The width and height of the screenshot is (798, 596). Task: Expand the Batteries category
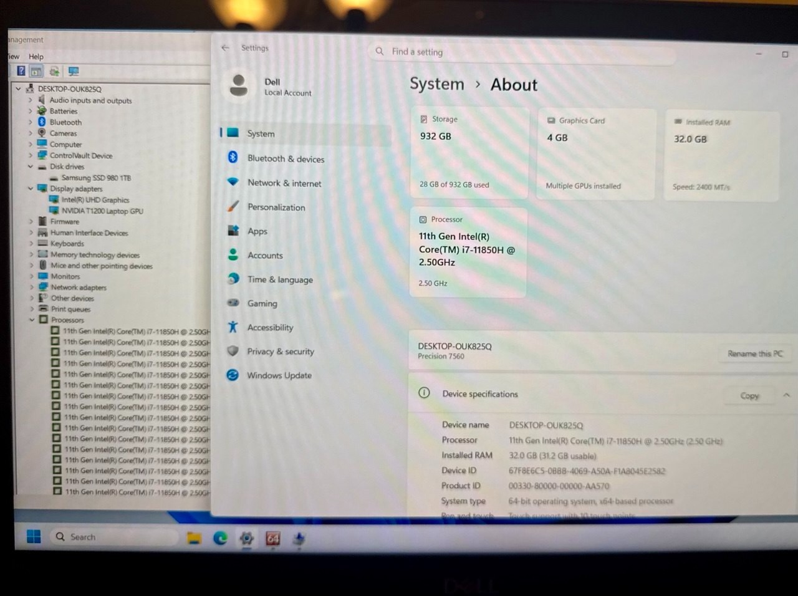30,111
